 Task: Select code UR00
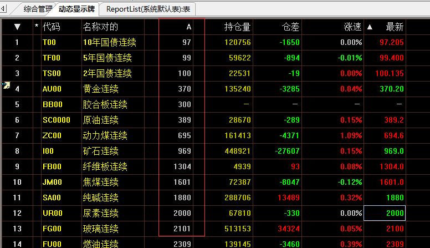click(53, 213)
